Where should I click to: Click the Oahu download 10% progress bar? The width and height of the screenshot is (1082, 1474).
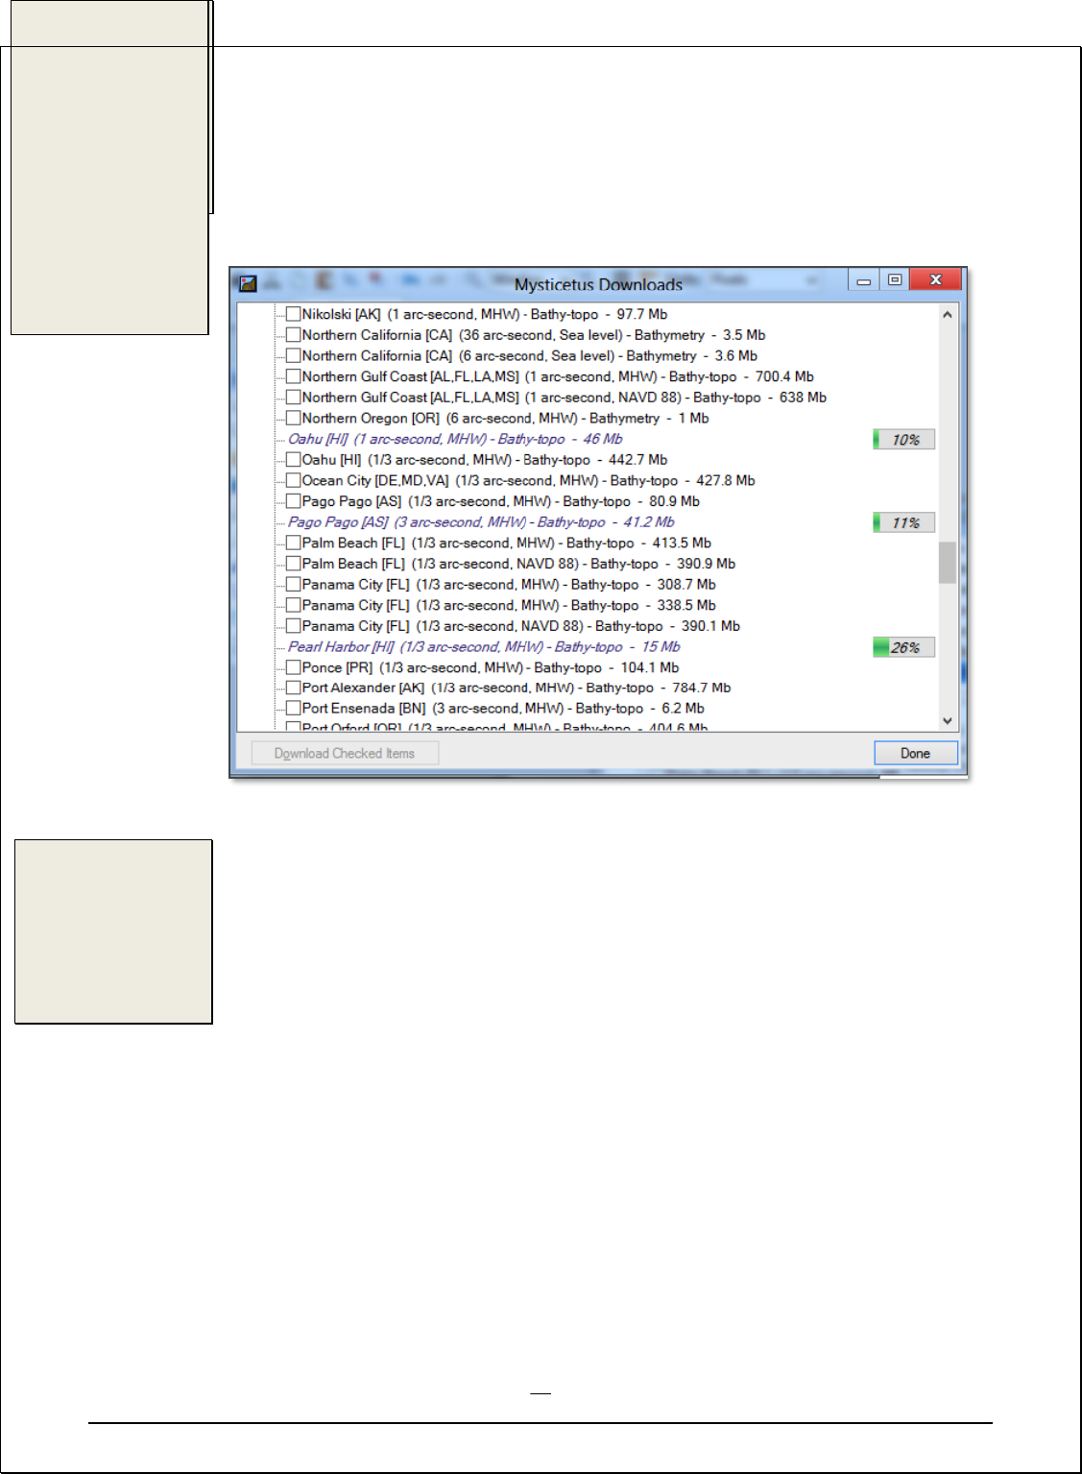coord(903,440)
